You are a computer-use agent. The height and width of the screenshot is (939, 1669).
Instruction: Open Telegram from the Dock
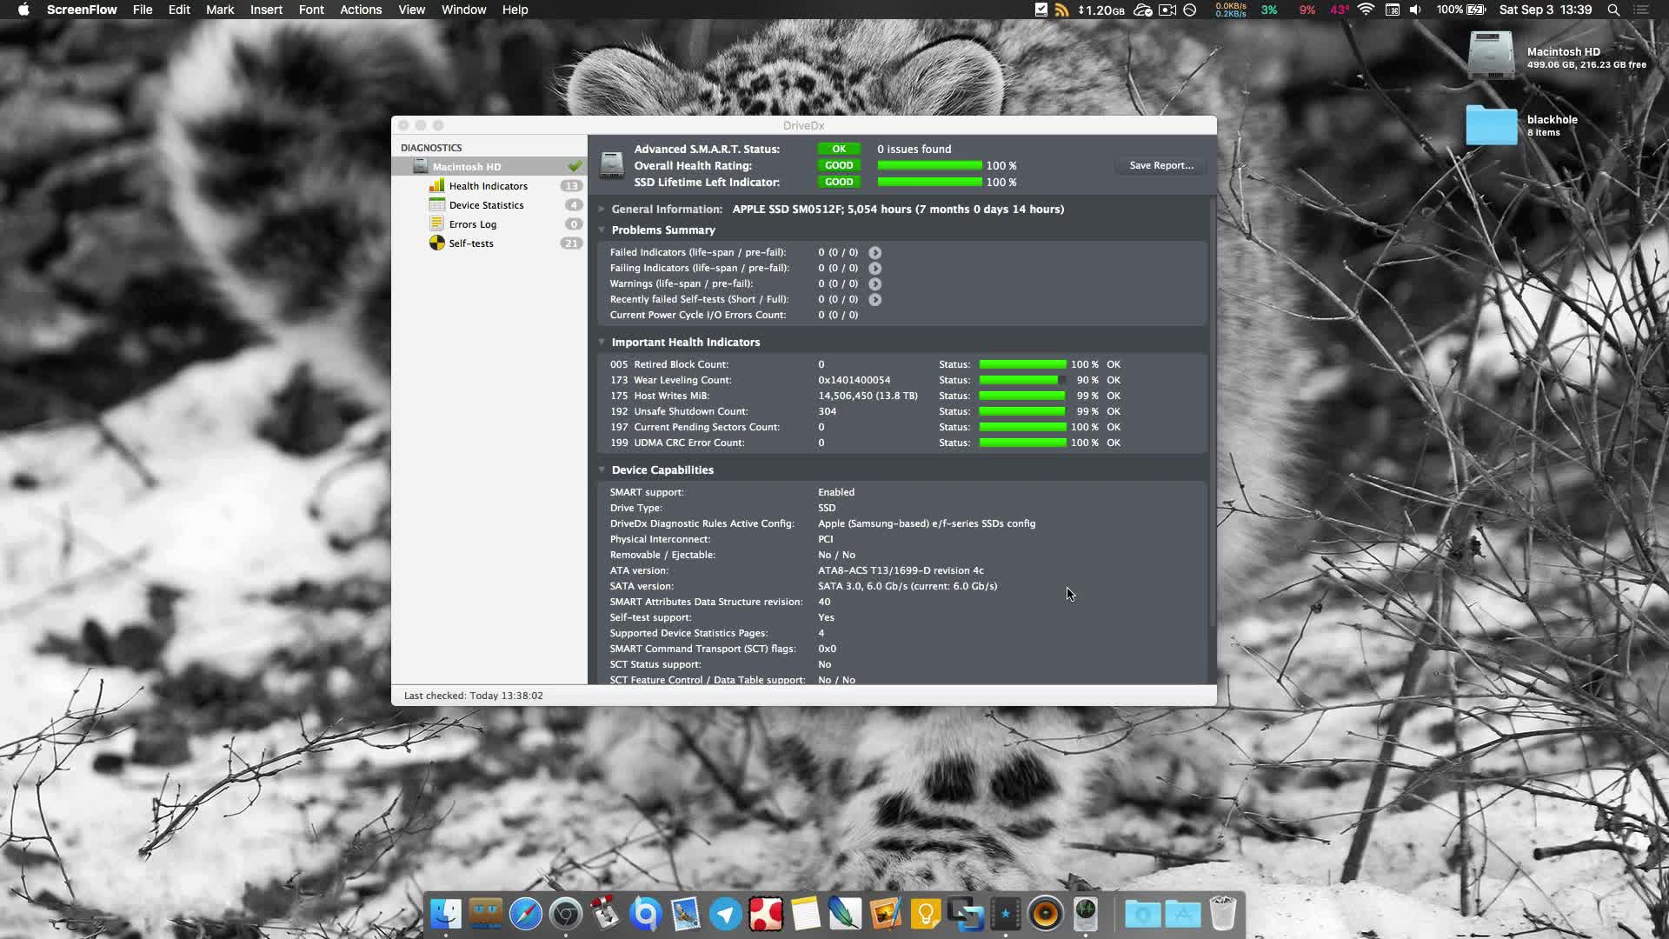click(726, 914)
